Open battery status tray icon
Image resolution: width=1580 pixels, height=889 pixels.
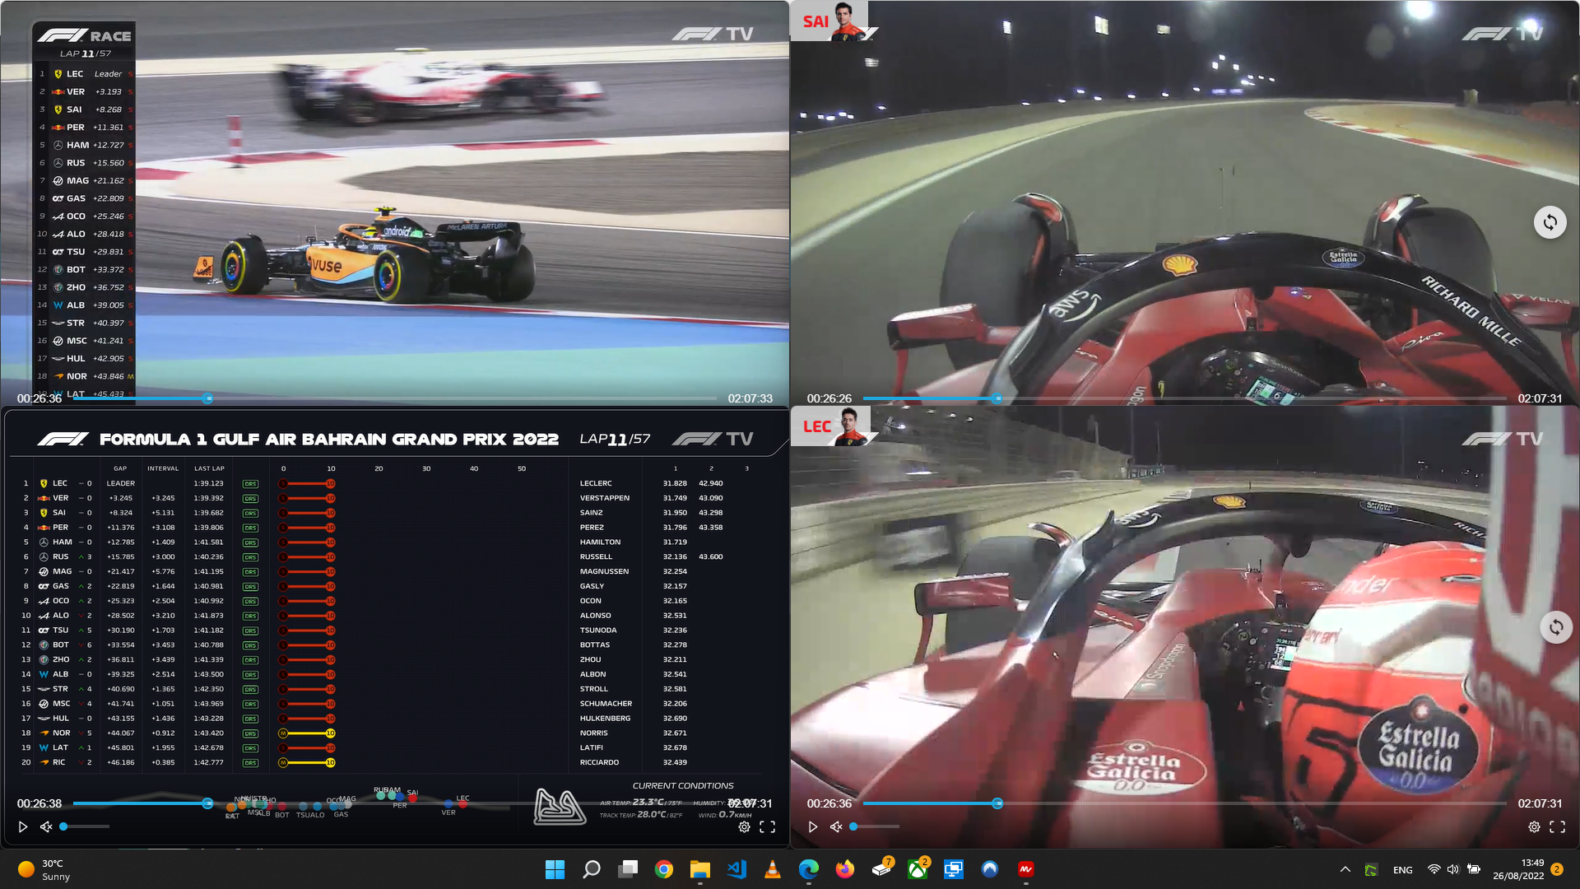(x=1474, y=869)
